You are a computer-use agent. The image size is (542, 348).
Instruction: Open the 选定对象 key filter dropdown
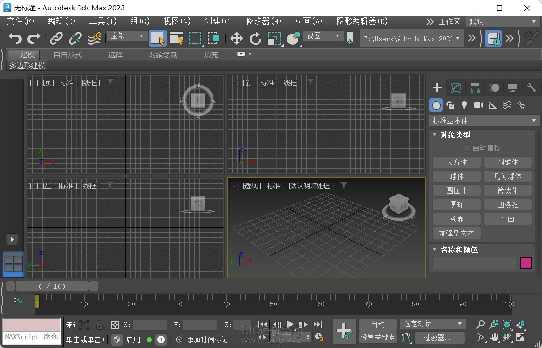pos(433,324)
